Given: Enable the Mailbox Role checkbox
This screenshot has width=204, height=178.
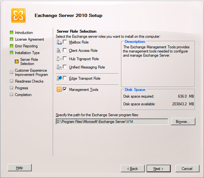Looking at the screenshot, I should coord(65,42).
